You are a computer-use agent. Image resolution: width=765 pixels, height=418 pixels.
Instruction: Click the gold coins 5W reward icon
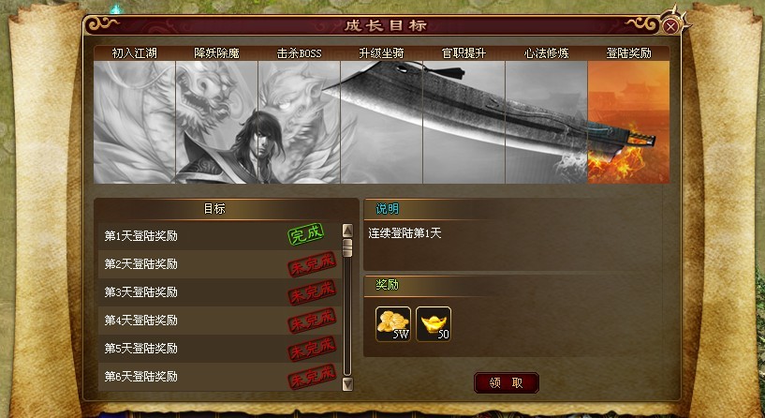coord(393,323)
